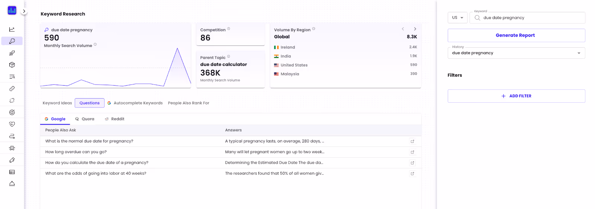Open the list search icon in sidebar

point(12,77)
